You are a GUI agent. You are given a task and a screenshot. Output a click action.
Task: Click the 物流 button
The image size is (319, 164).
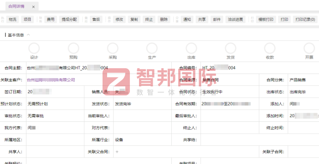(x=13, y=20)
